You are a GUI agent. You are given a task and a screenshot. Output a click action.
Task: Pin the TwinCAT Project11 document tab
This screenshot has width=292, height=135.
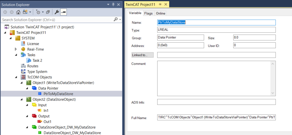(x=160, y=5)
